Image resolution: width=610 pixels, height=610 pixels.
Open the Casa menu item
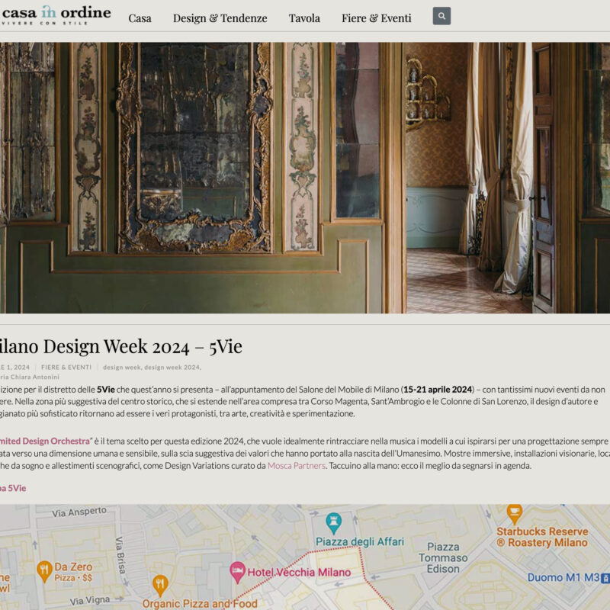(x=140, y=18)
